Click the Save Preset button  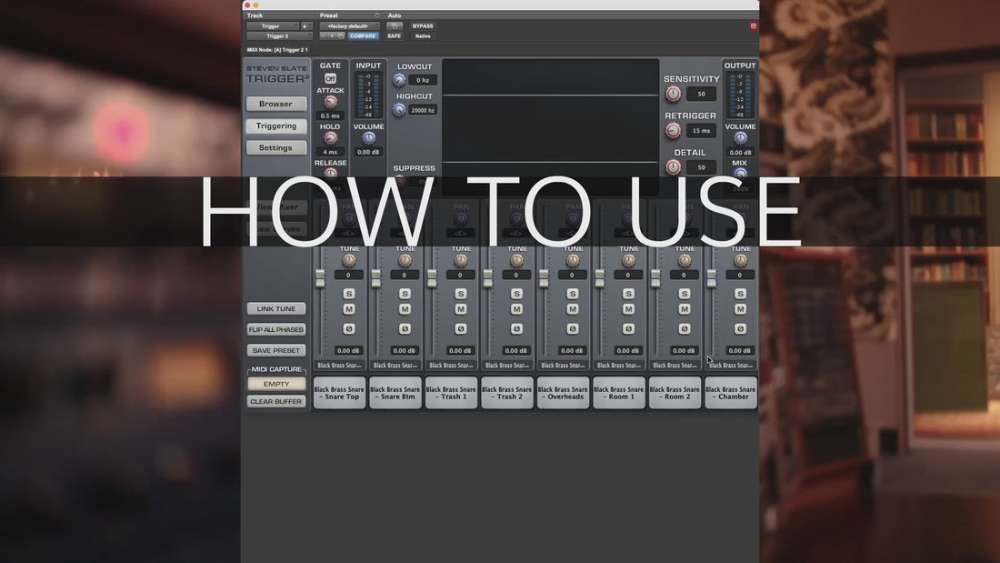tap(276, 350)
